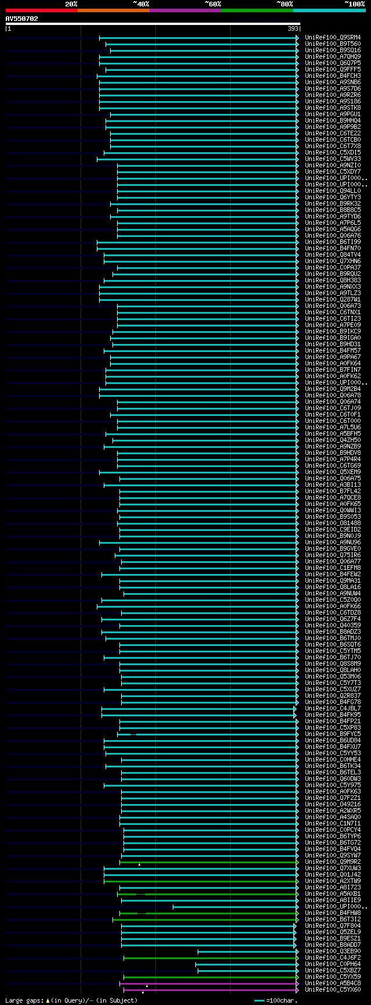The width and height of the screenshot is (371, 1005).
Task: Click the end position label 393
Action: pos(293,28)
